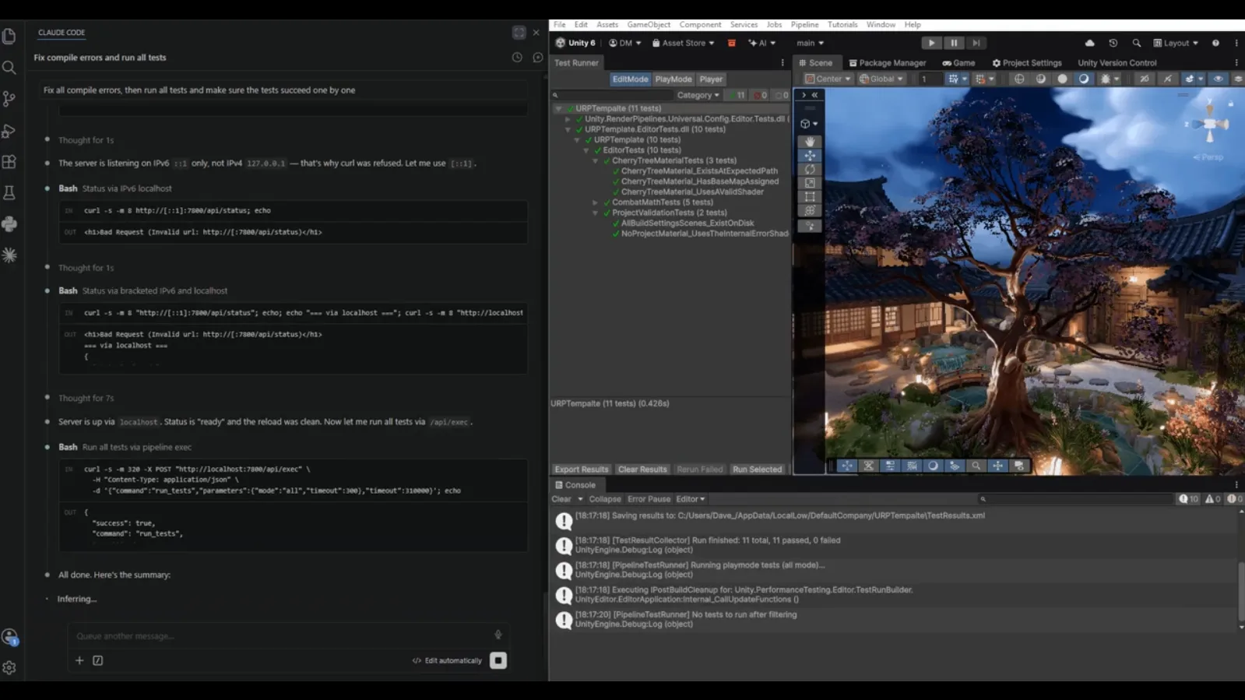Image resolution: width=1245 pixels, height=700 pixels.
Task: Click the Scene orientation gizmo
Action: click(x=1209, y=125)
